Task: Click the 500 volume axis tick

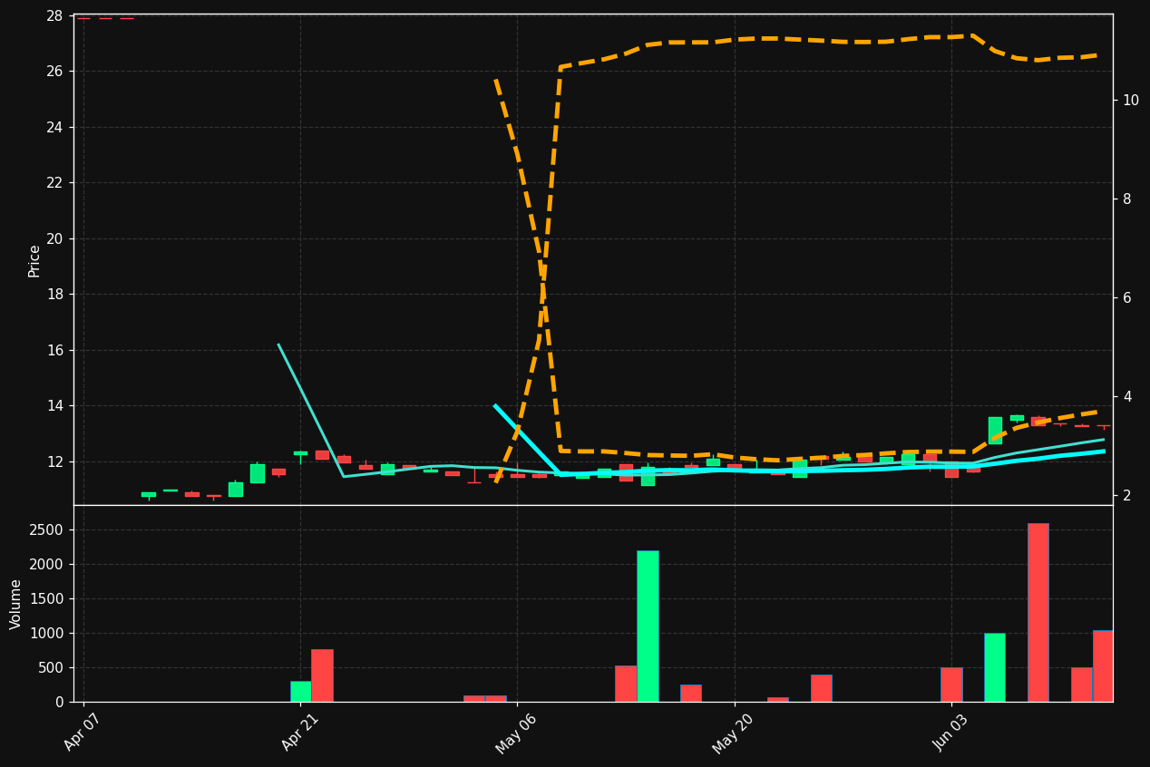Action: [51, 667]
